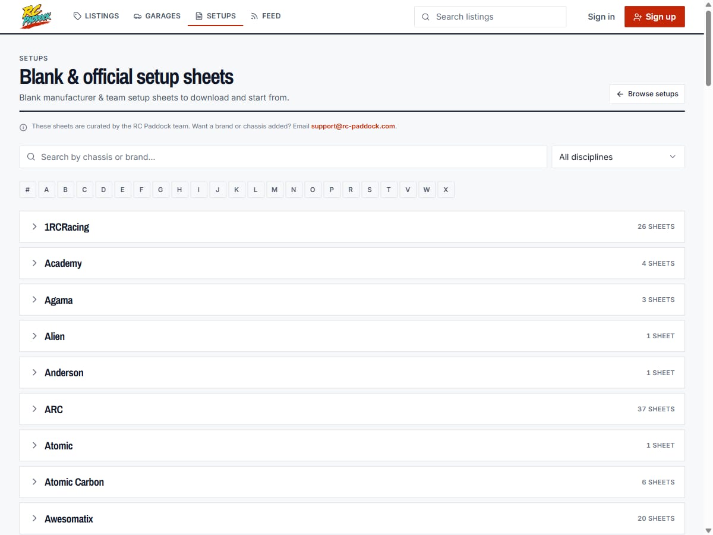The height and width of the screenshot is (535, 713).
Task: Click the RC Paddock logo
Action: [x=36, y=17]
